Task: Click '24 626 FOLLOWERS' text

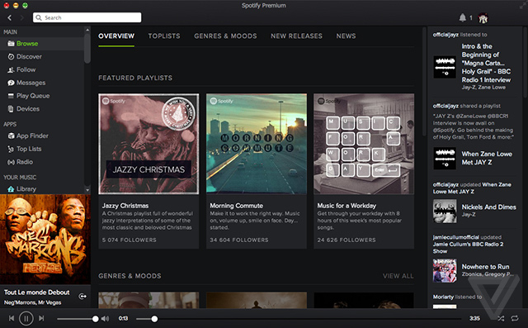Action: pyautogui.click(x=346, y=240)
